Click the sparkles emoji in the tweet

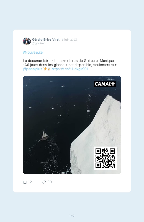pyautogui.click(x=45, y=69)
